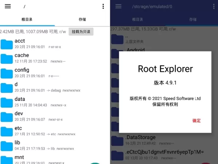This screenshot has height=164, width=218.
Task: Open acct folder icon
Action: pos(7,44)
